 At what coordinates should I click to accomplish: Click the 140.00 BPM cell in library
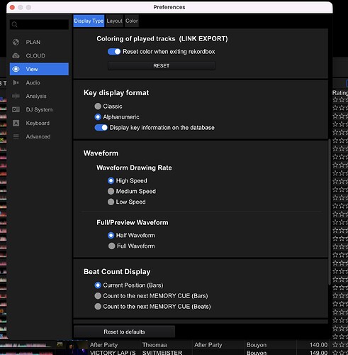[x=318, y=345]
